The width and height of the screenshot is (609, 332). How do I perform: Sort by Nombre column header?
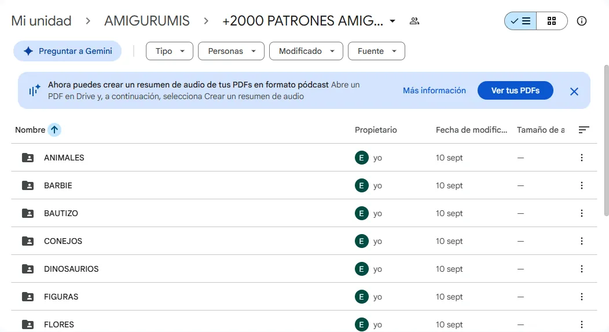tap(30, 130)
